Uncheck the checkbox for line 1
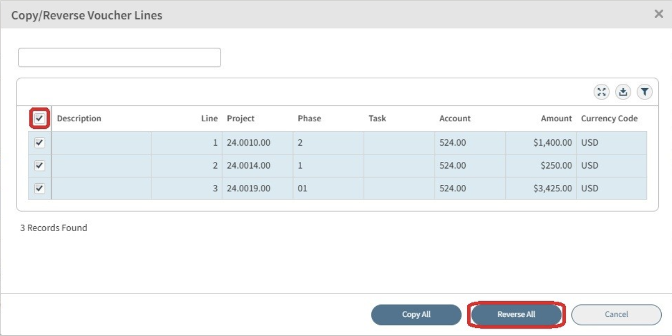 [x=40, y=143]
